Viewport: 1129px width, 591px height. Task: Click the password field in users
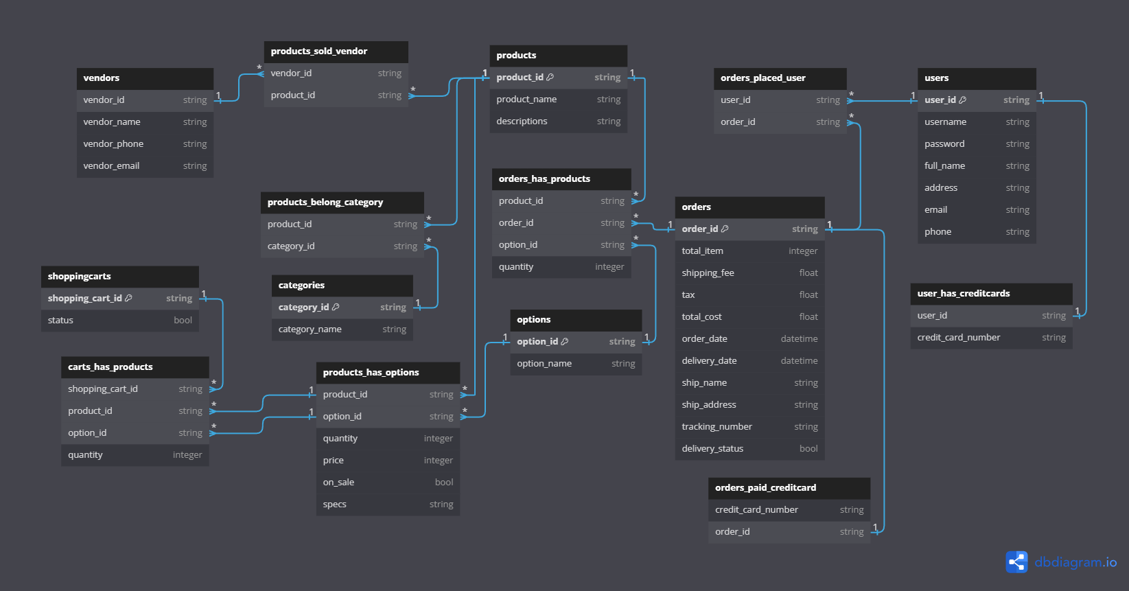(977, 144)
